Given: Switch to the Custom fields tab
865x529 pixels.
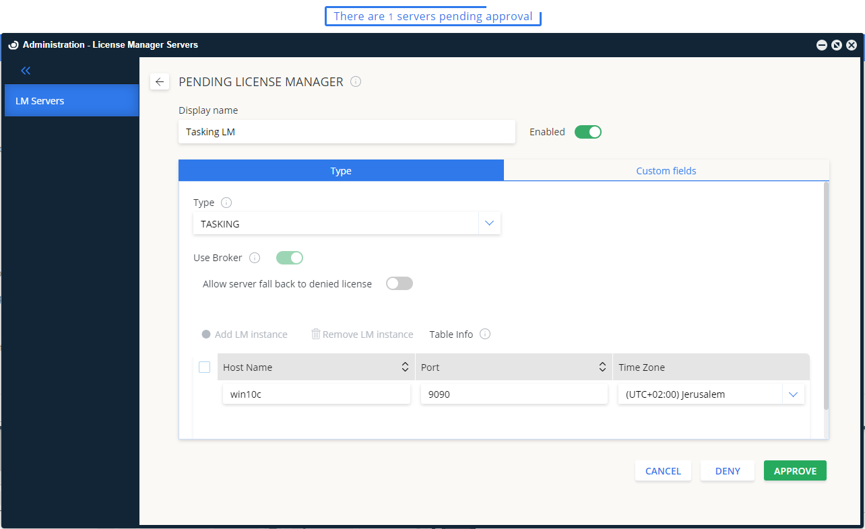Looking at the screenshot, I should tap(666, 171).
